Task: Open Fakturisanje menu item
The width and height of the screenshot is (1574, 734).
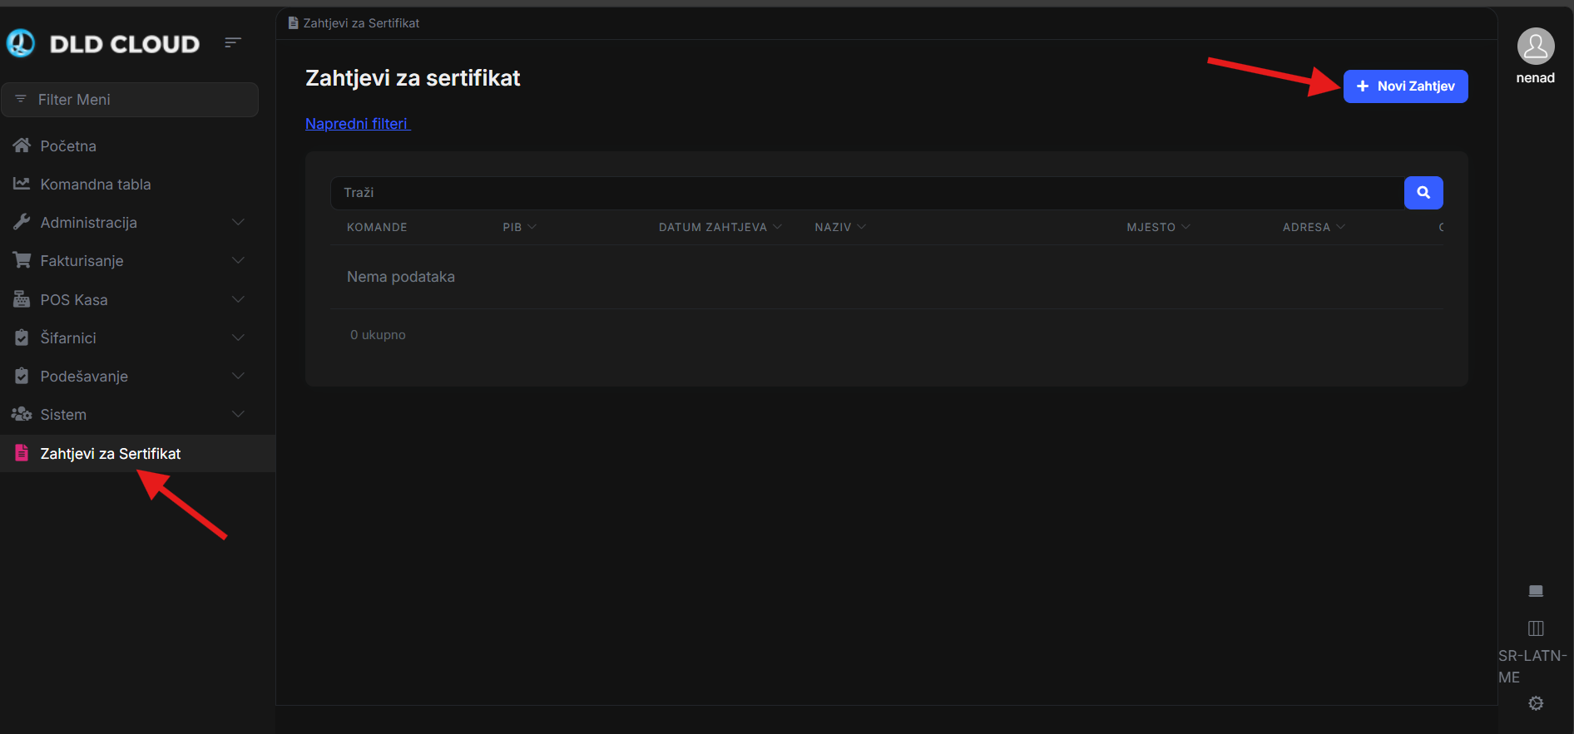Action: (x=137, y=260)
